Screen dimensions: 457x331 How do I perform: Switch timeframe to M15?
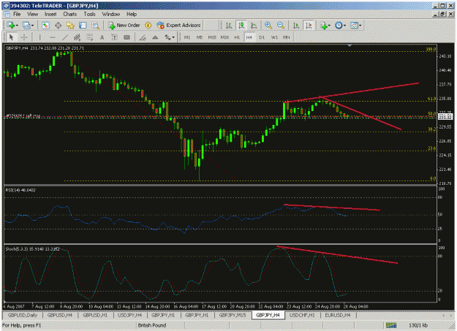(212, 37)
